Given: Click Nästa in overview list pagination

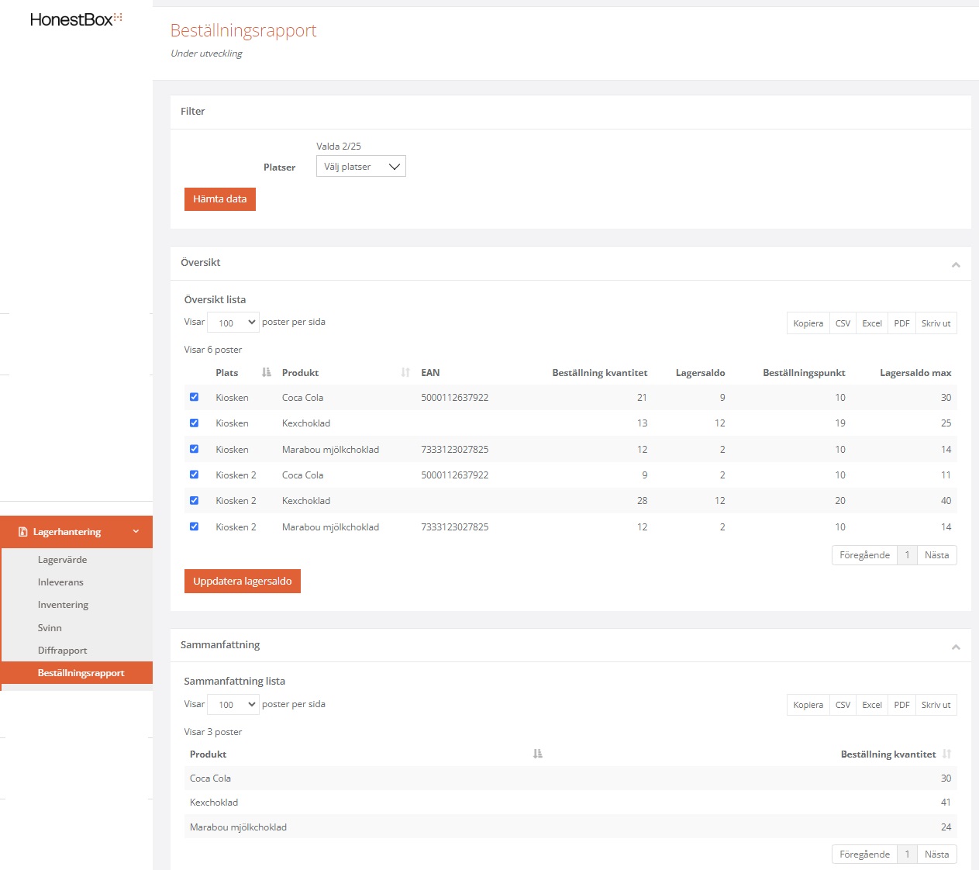Looking at the screenshot, I should click(936, 555).
